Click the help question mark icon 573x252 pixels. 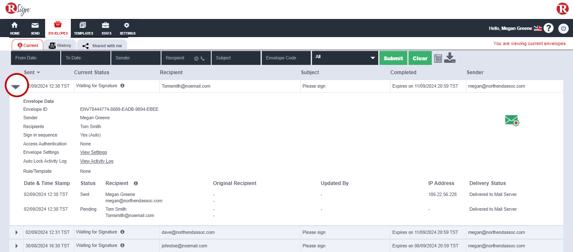pos(548,28)
